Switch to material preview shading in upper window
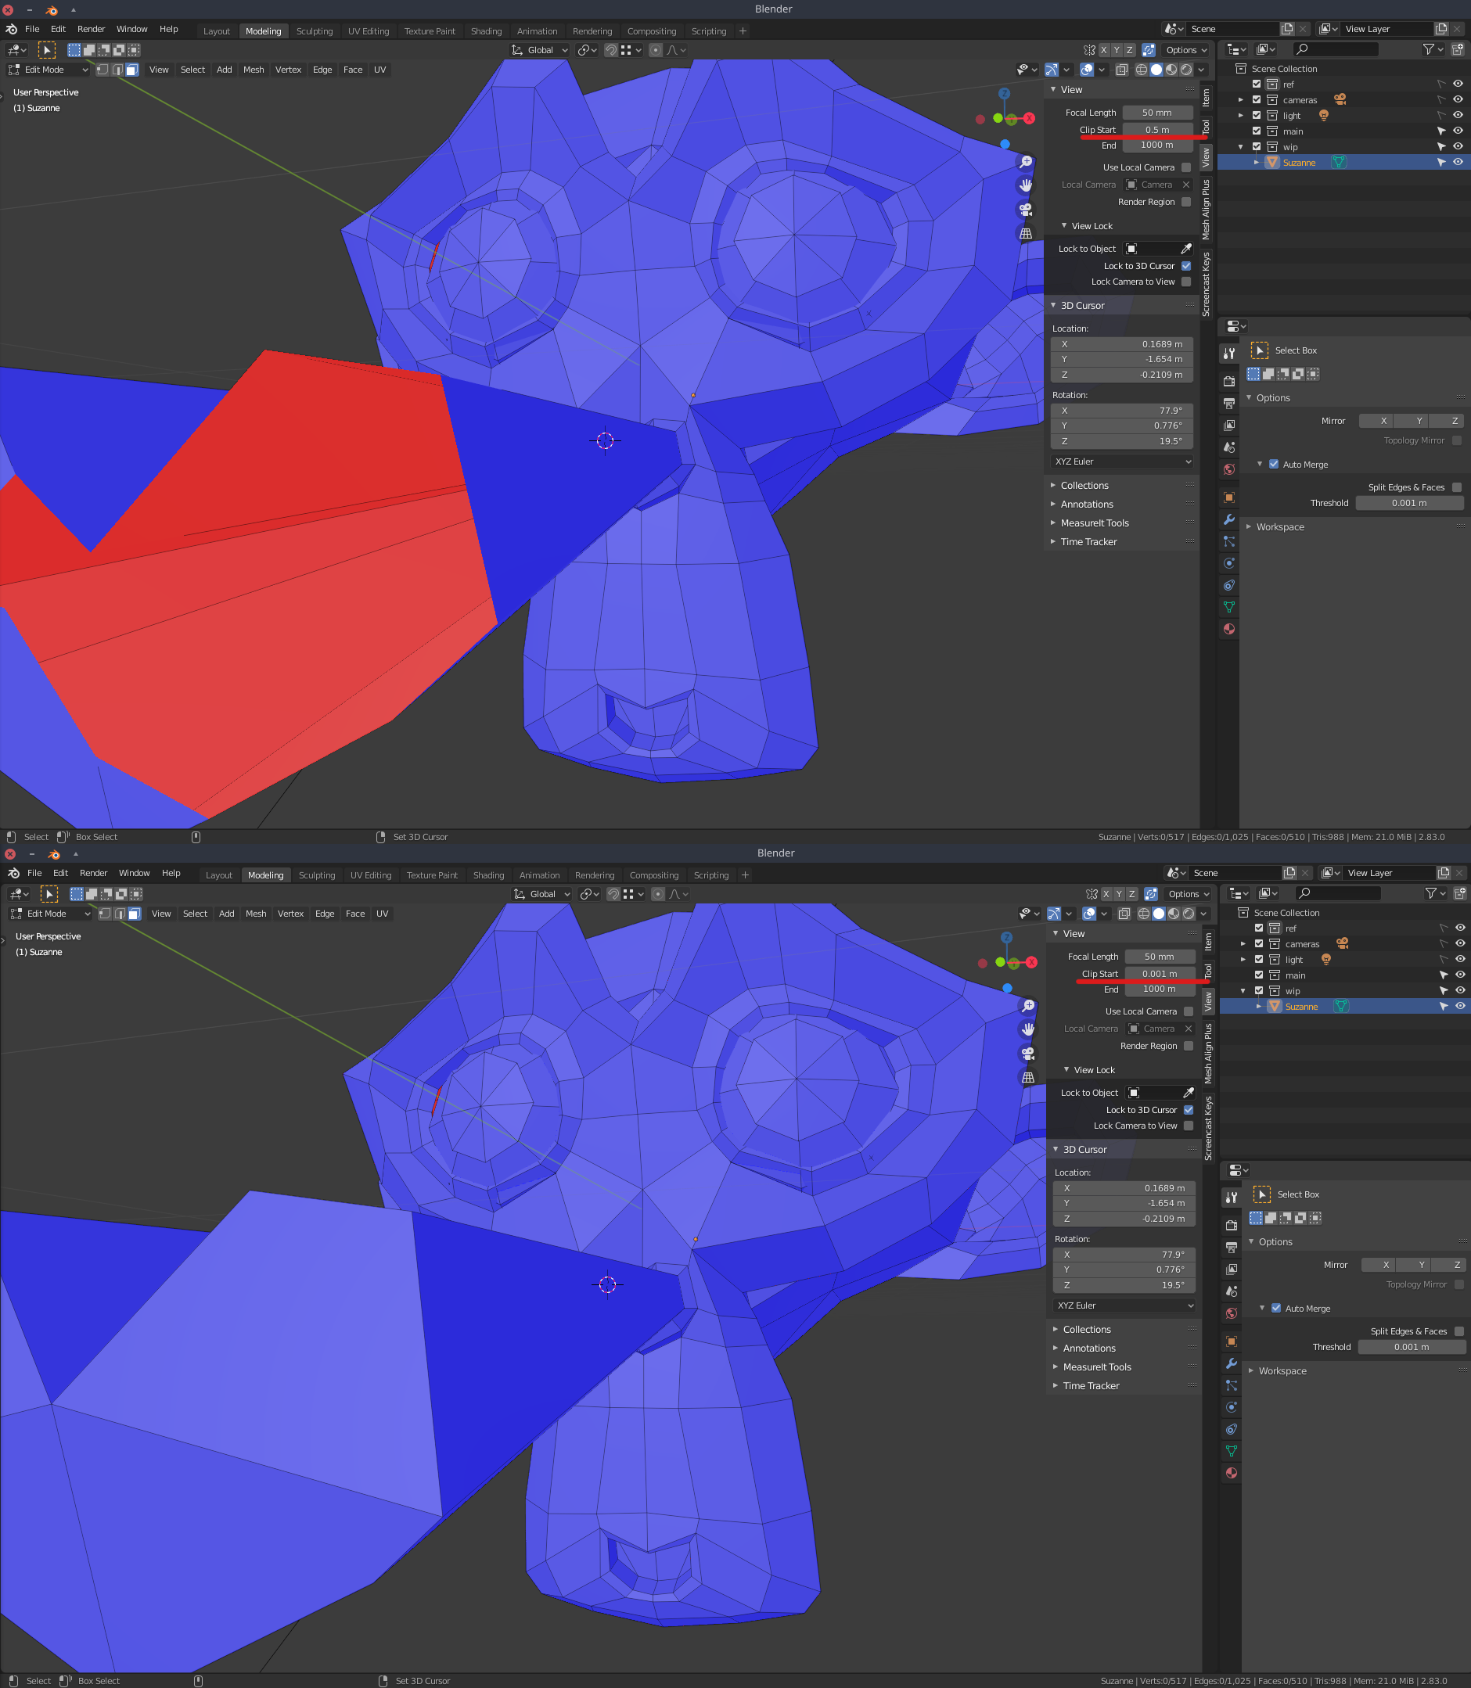This screenshot has height=1688, width=1471. [x=1171, y=70]
